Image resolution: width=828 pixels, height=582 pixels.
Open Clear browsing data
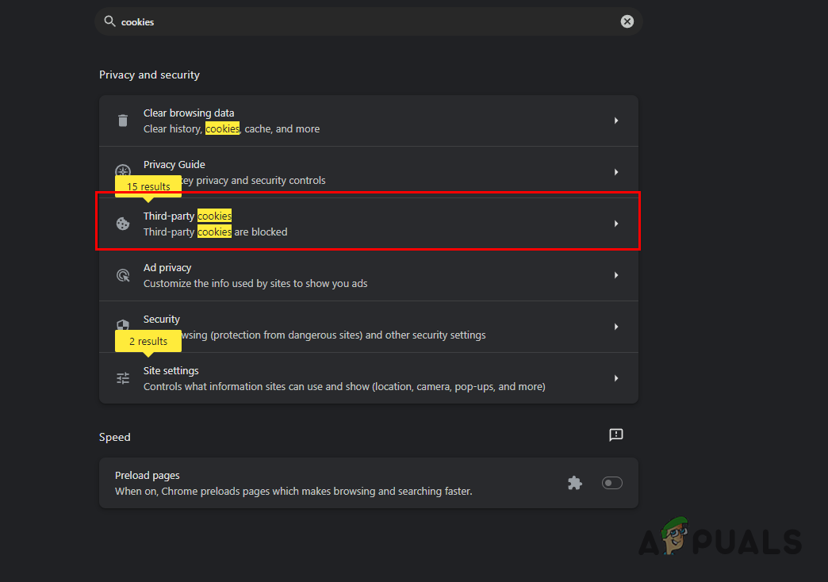[369, 121]
